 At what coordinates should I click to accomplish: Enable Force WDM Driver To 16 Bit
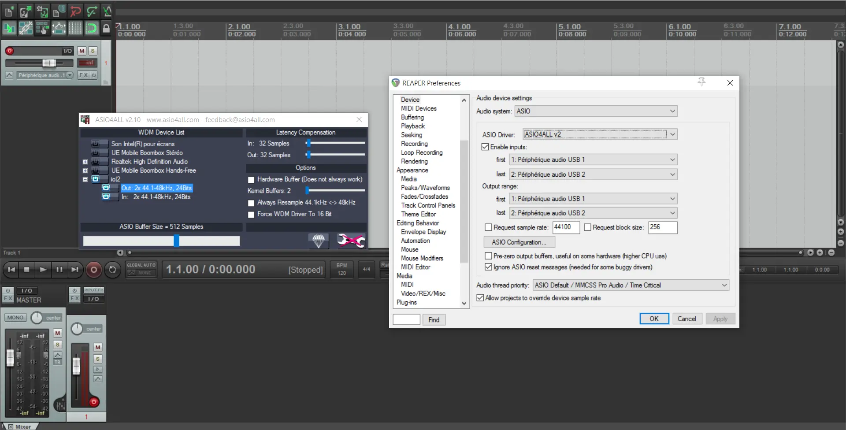(251, 215)
